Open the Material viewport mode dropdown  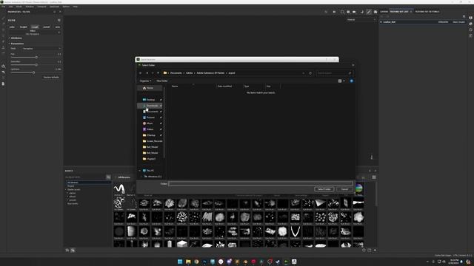pyautogui.click(x=361, y=20)
